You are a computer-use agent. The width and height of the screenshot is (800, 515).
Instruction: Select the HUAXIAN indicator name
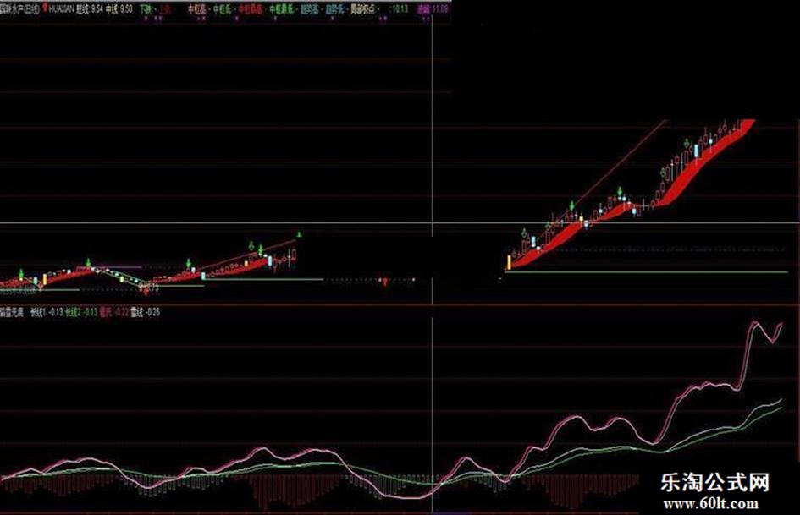point(63,8)
